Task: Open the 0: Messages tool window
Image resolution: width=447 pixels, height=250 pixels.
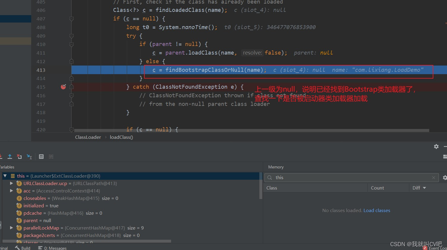Action: [52, 248]
